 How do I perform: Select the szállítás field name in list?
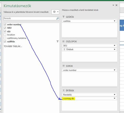click(x=11, y=41)
